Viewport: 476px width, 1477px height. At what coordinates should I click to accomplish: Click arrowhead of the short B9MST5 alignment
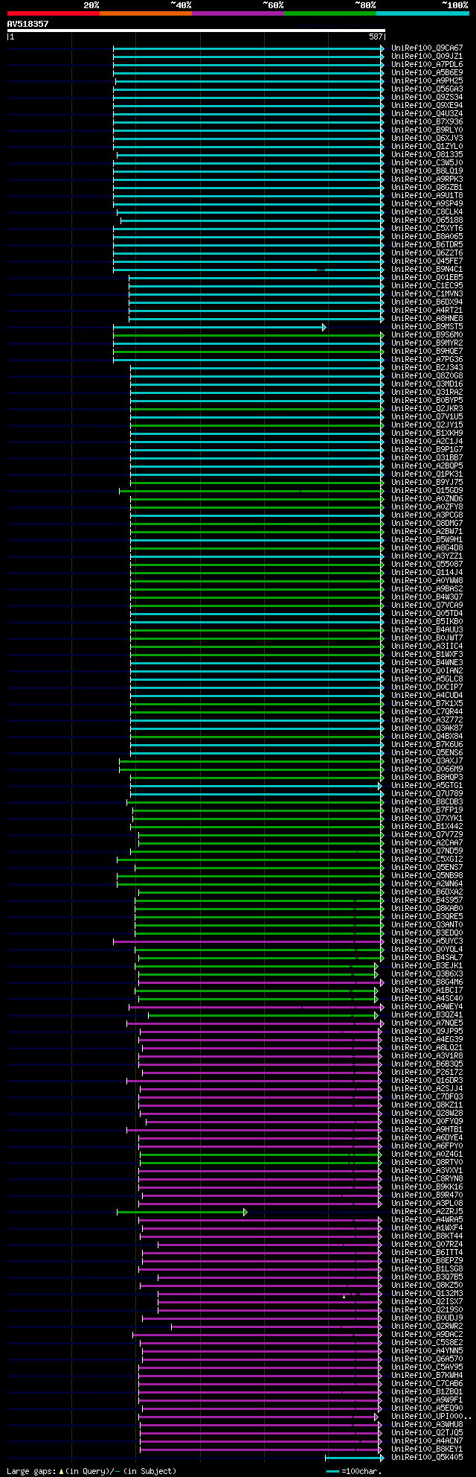(x=324, y=327)
